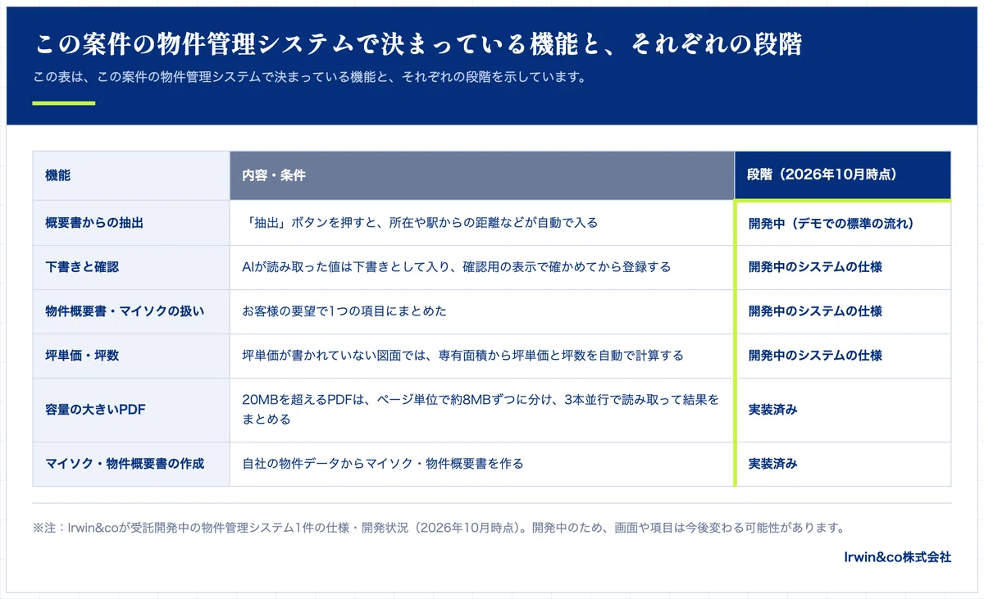This screenshot has height=599, width=984.
Task: Click the description about 専有面積から坪単価を計算
Action: pos(462,356)
